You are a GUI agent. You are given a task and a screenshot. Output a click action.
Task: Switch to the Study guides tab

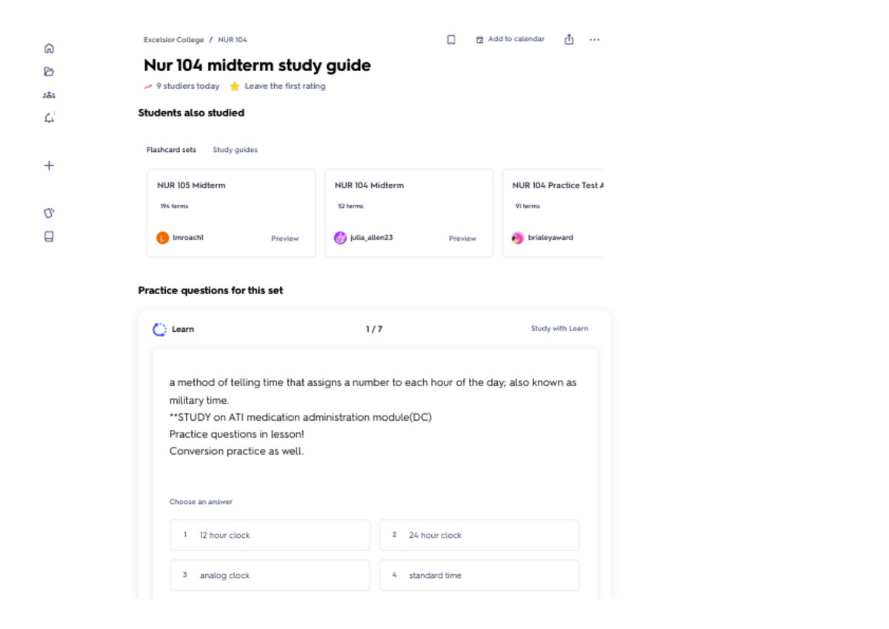coord(236,150)
